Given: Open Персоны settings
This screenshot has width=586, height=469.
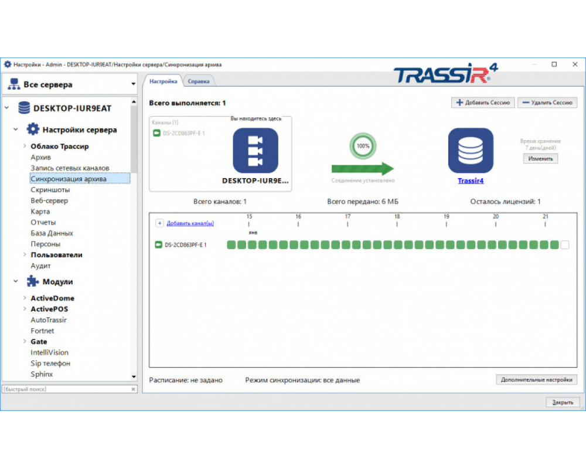Looking at the screenshot, I should point(45,244).
